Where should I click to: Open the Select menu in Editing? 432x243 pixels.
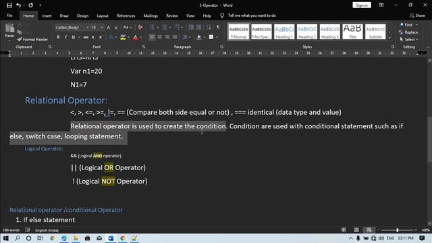[409, 40]
